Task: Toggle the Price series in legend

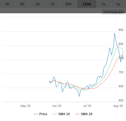Action: coord(43,114)
